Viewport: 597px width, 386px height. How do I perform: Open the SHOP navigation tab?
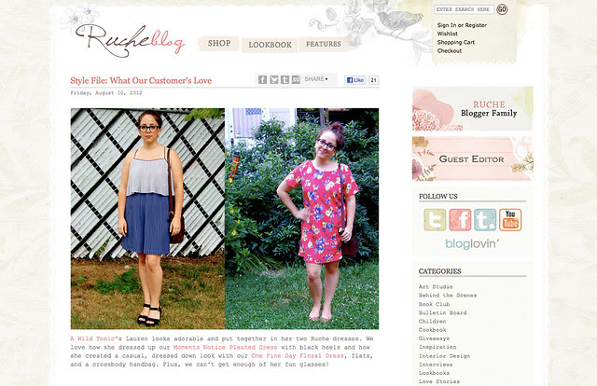[x=219, y=44]
